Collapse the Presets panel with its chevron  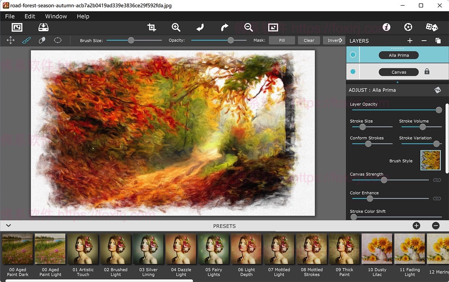coord(8,225)
